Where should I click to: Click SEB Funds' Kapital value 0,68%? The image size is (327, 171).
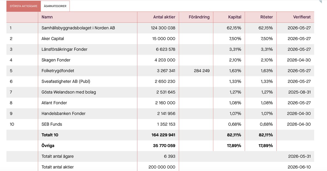tap(235, 124)
